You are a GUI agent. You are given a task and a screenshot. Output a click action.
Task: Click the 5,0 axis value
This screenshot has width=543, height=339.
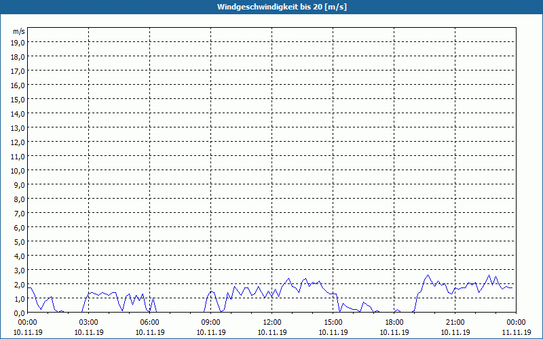tap(19, 242)
